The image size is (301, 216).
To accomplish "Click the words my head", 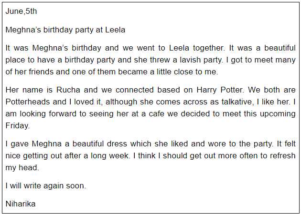I will click(x=22, y=168).
